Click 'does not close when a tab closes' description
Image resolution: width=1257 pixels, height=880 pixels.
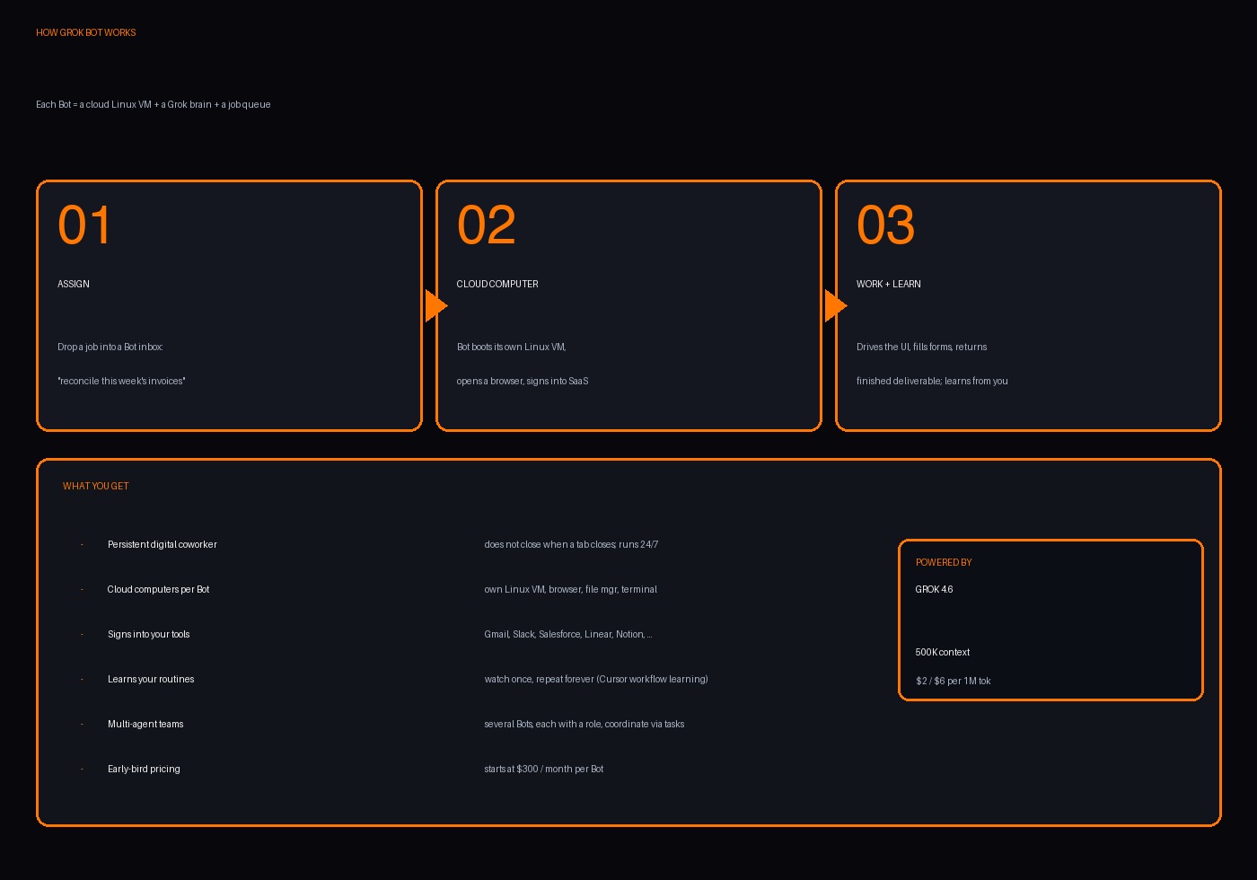[571, 544]
